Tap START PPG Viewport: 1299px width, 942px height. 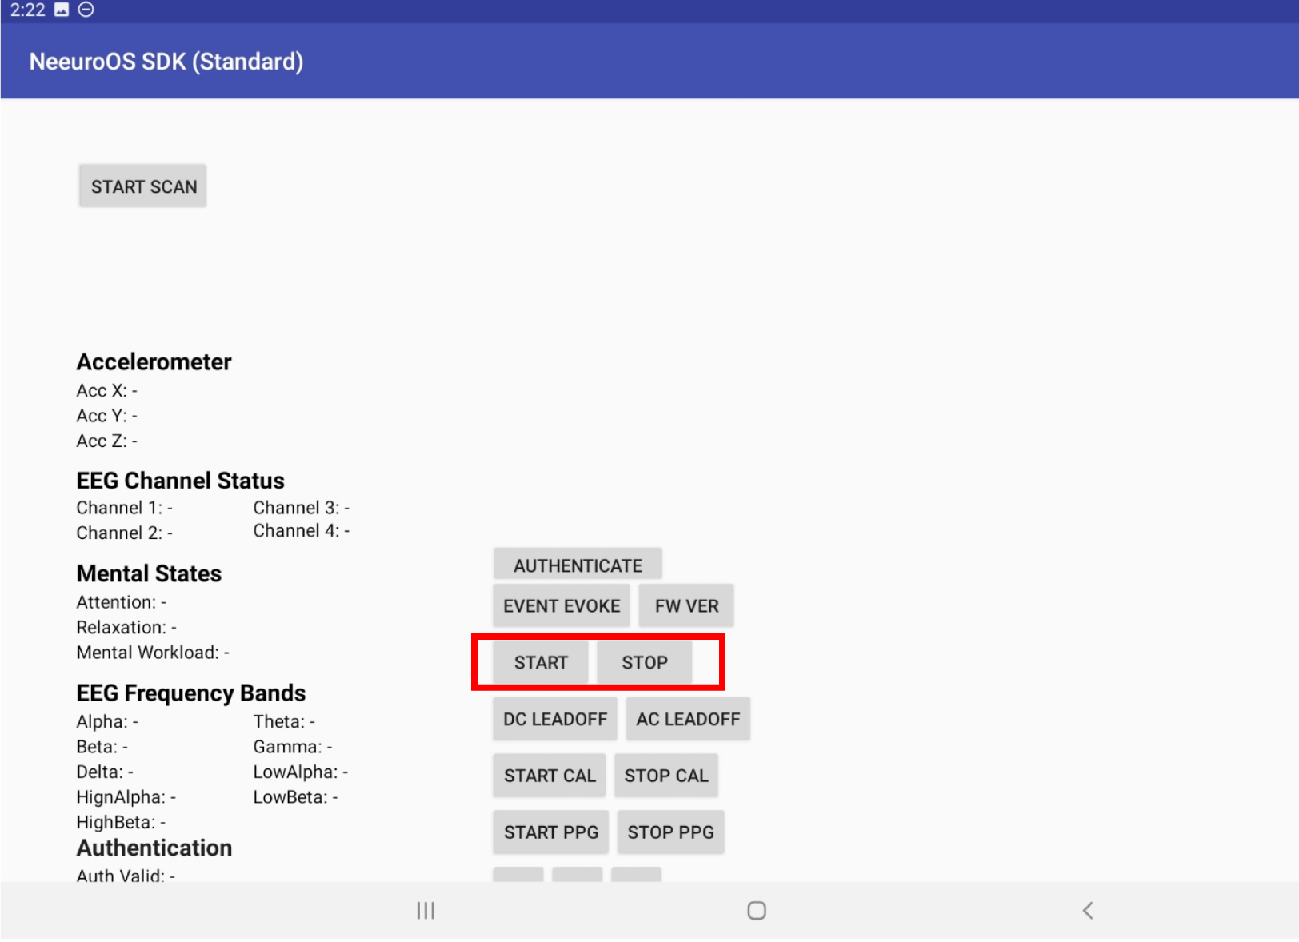point(550,832)
